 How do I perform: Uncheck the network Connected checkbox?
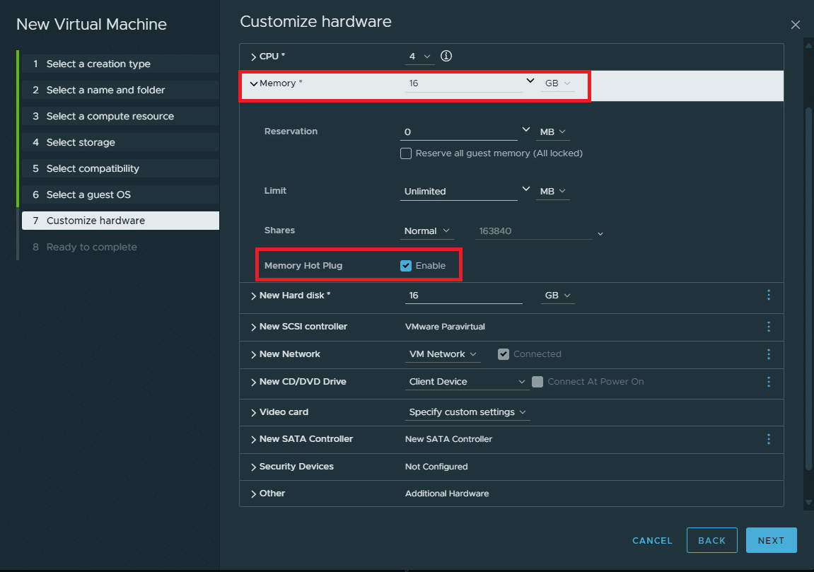coord(503,354)
